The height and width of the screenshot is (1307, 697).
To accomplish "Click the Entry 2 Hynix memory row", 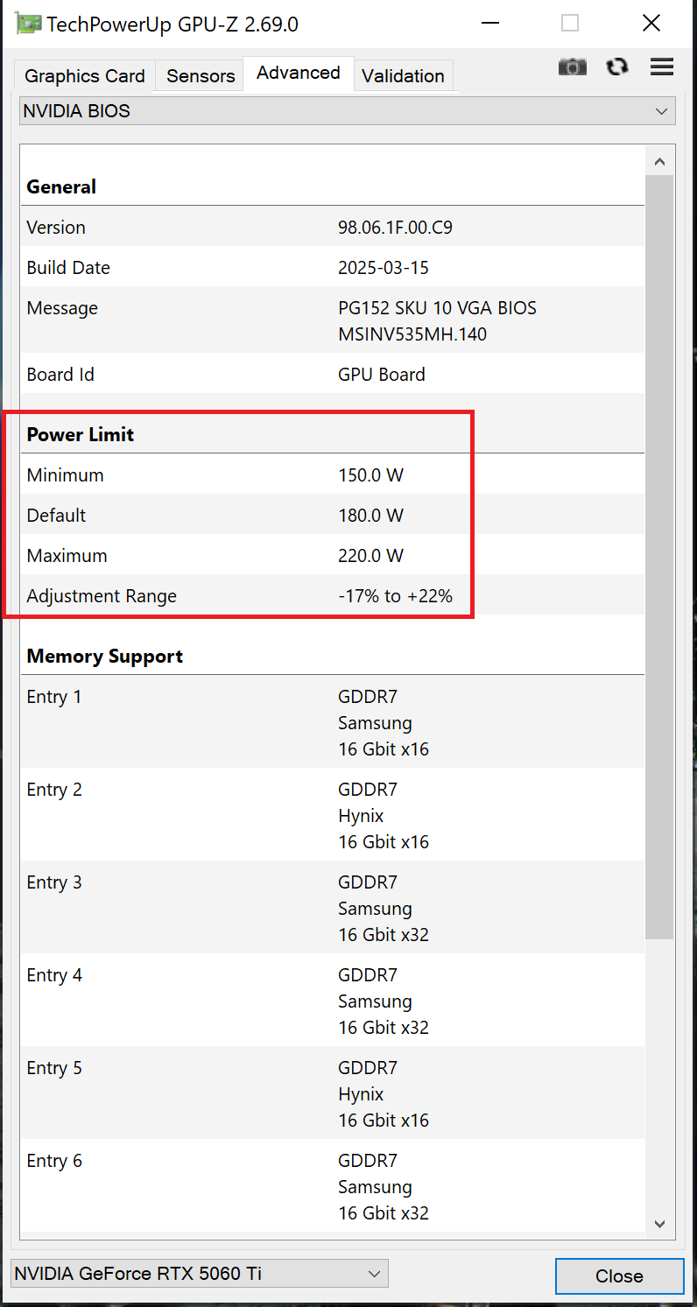I will [333, 815].
